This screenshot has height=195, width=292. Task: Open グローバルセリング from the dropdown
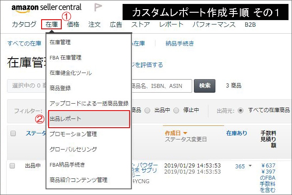point(73,149)
